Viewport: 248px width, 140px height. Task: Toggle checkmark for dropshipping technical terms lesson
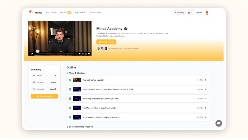(70, 117)
